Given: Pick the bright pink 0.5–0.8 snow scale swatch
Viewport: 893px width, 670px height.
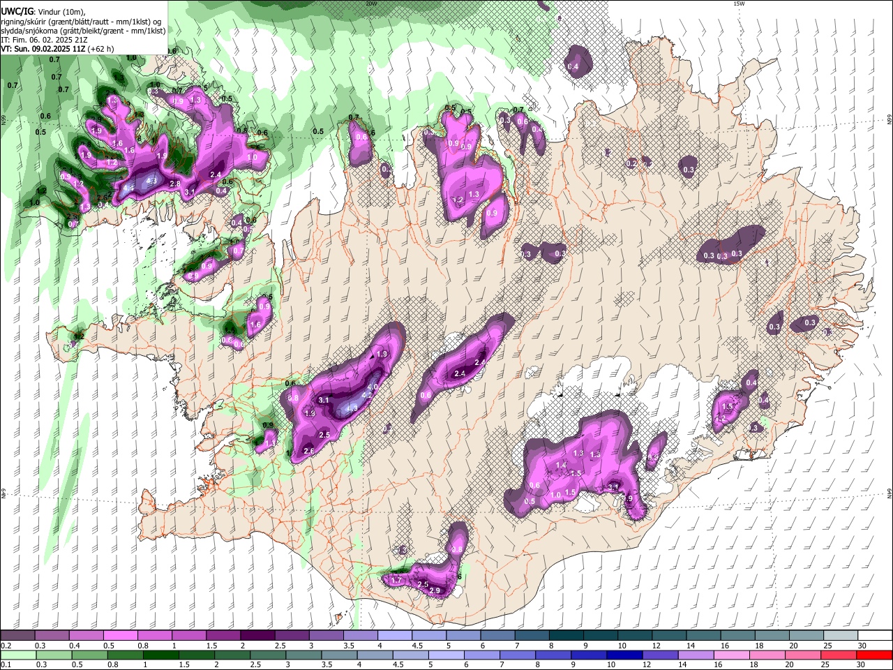Looking at the screenshot, I should click(x=120, y=636).
